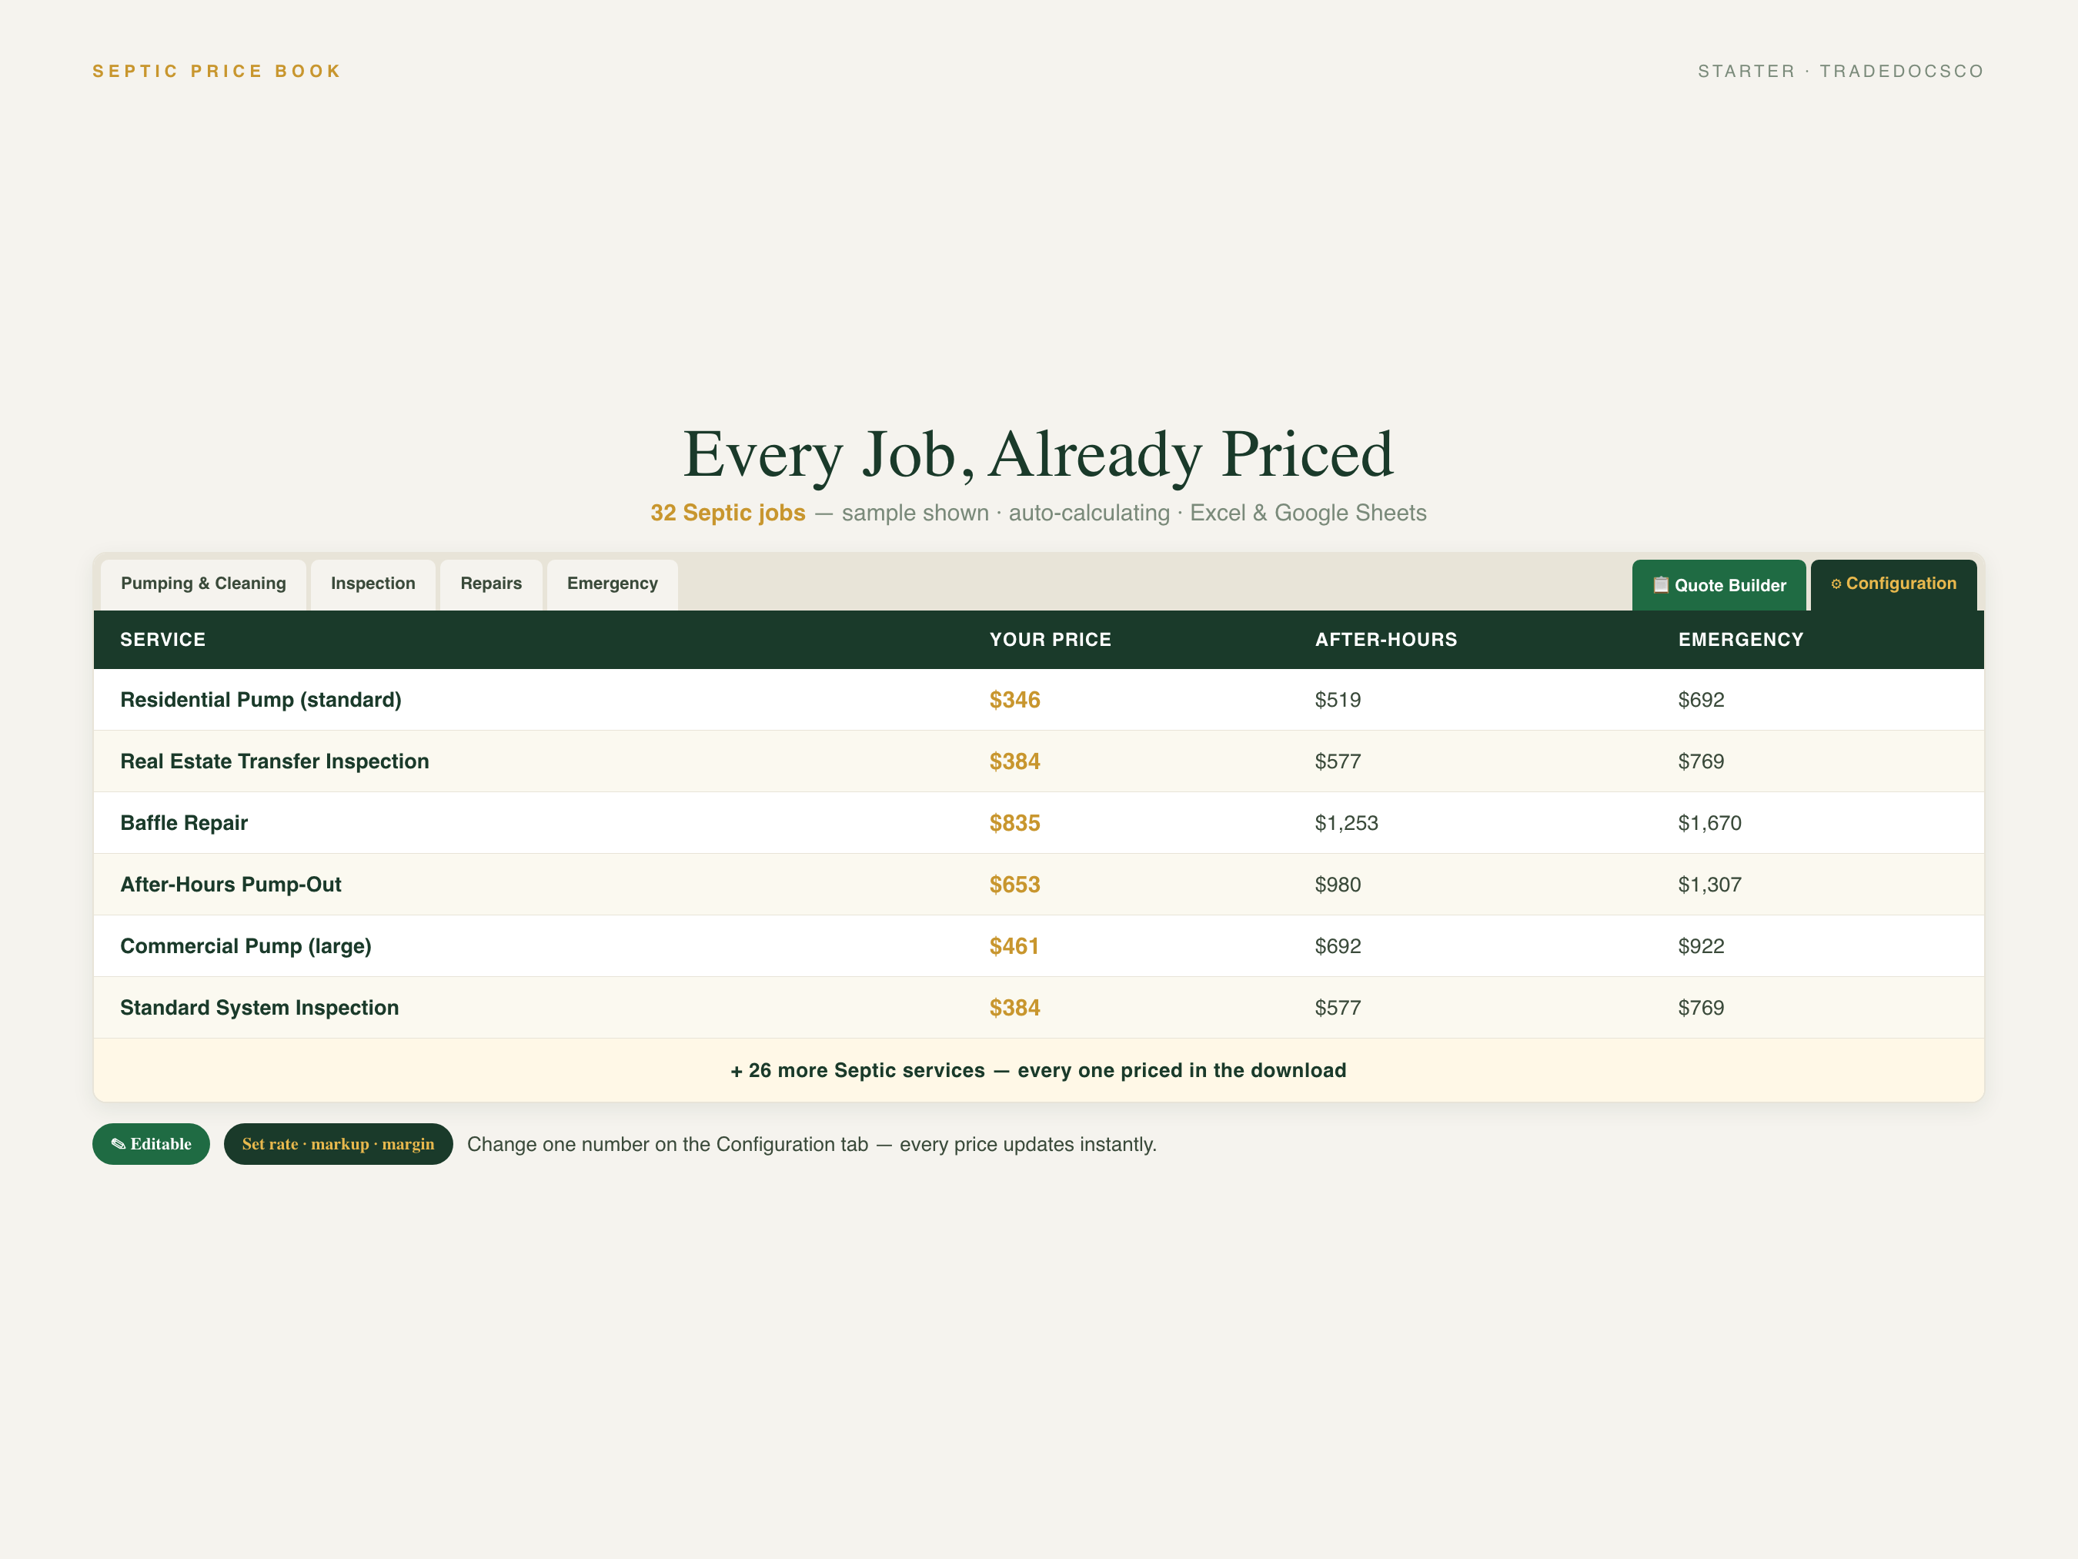Click the Every Job, Already Priced heading

[1038, 454]
